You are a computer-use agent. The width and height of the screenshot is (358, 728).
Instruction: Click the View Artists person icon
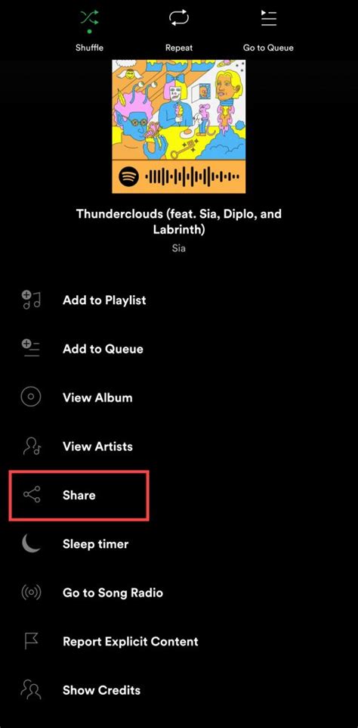[x=32, y=446]
